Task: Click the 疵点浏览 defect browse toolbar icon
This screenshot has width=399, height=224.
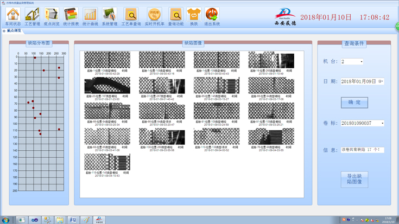Action: point(52,15)
